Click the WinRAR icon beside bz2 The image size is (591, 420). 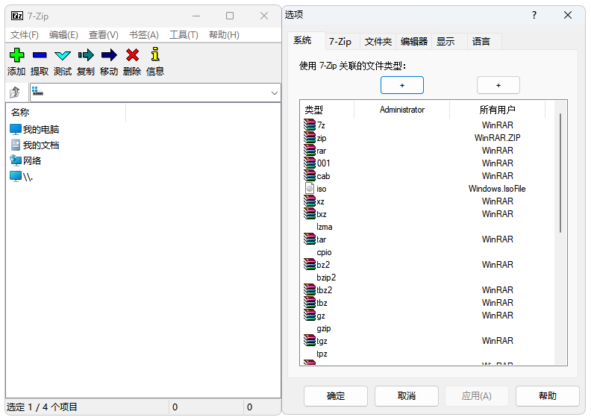[310, 264]
